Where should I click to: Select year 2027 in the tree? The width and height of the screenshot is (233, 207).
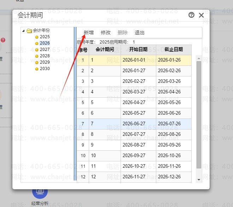[x=45, y=50]
